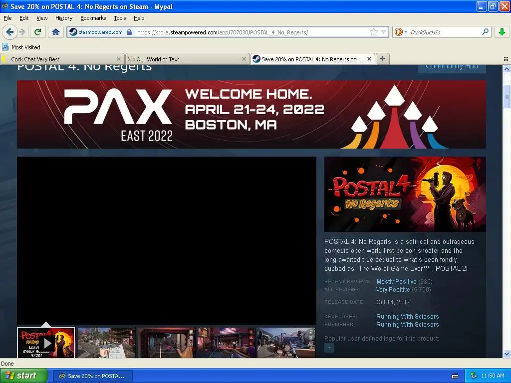Viewport: 511px width, 383px height.
Task: Play the Leaving Early Access trailer thumbnail
Action: (46, 343)
